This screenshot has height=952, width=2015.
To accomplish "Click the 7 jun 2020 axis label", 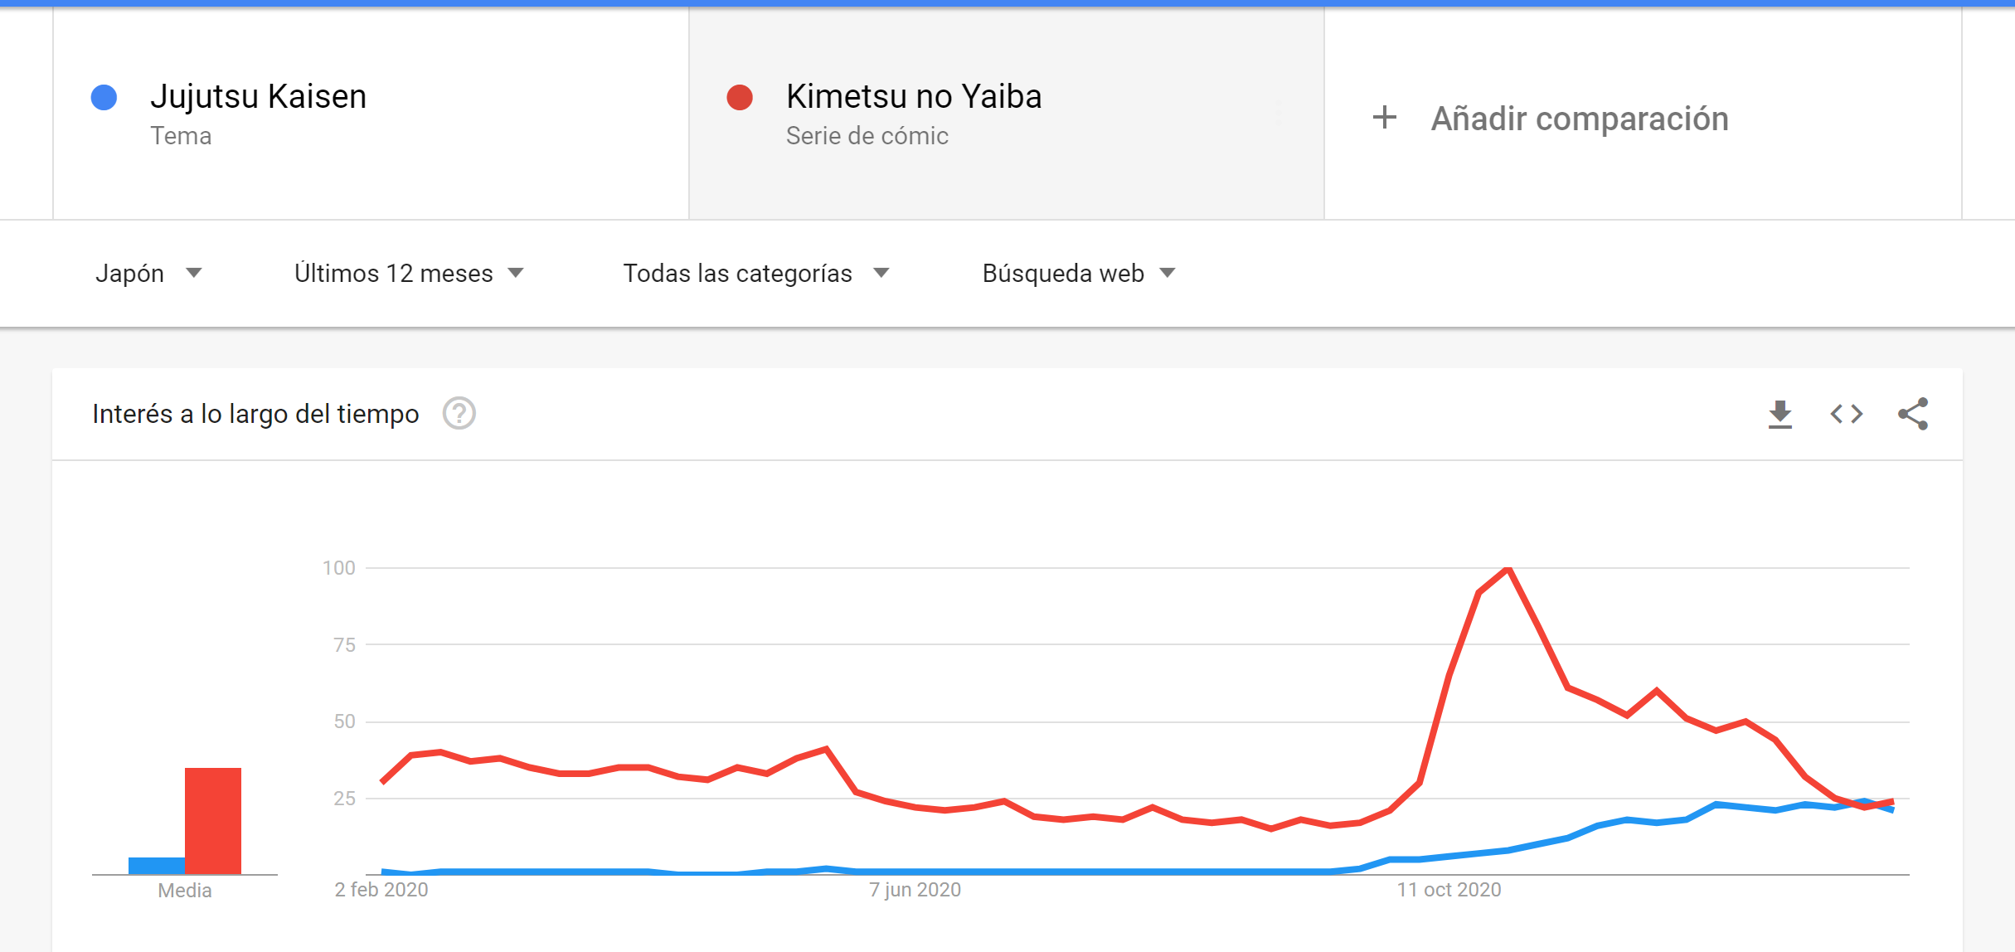I will point(915,890).
